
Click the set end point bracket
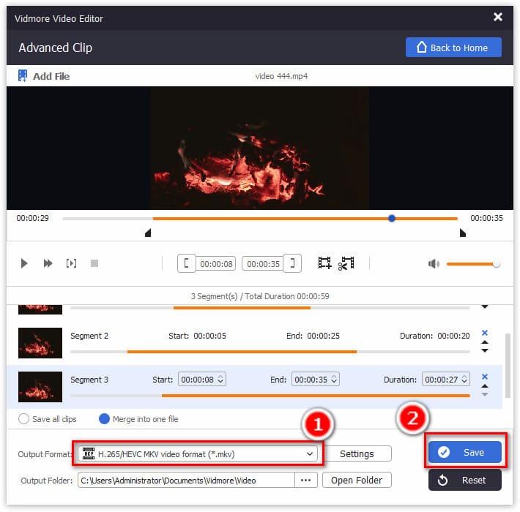[292, 263]
